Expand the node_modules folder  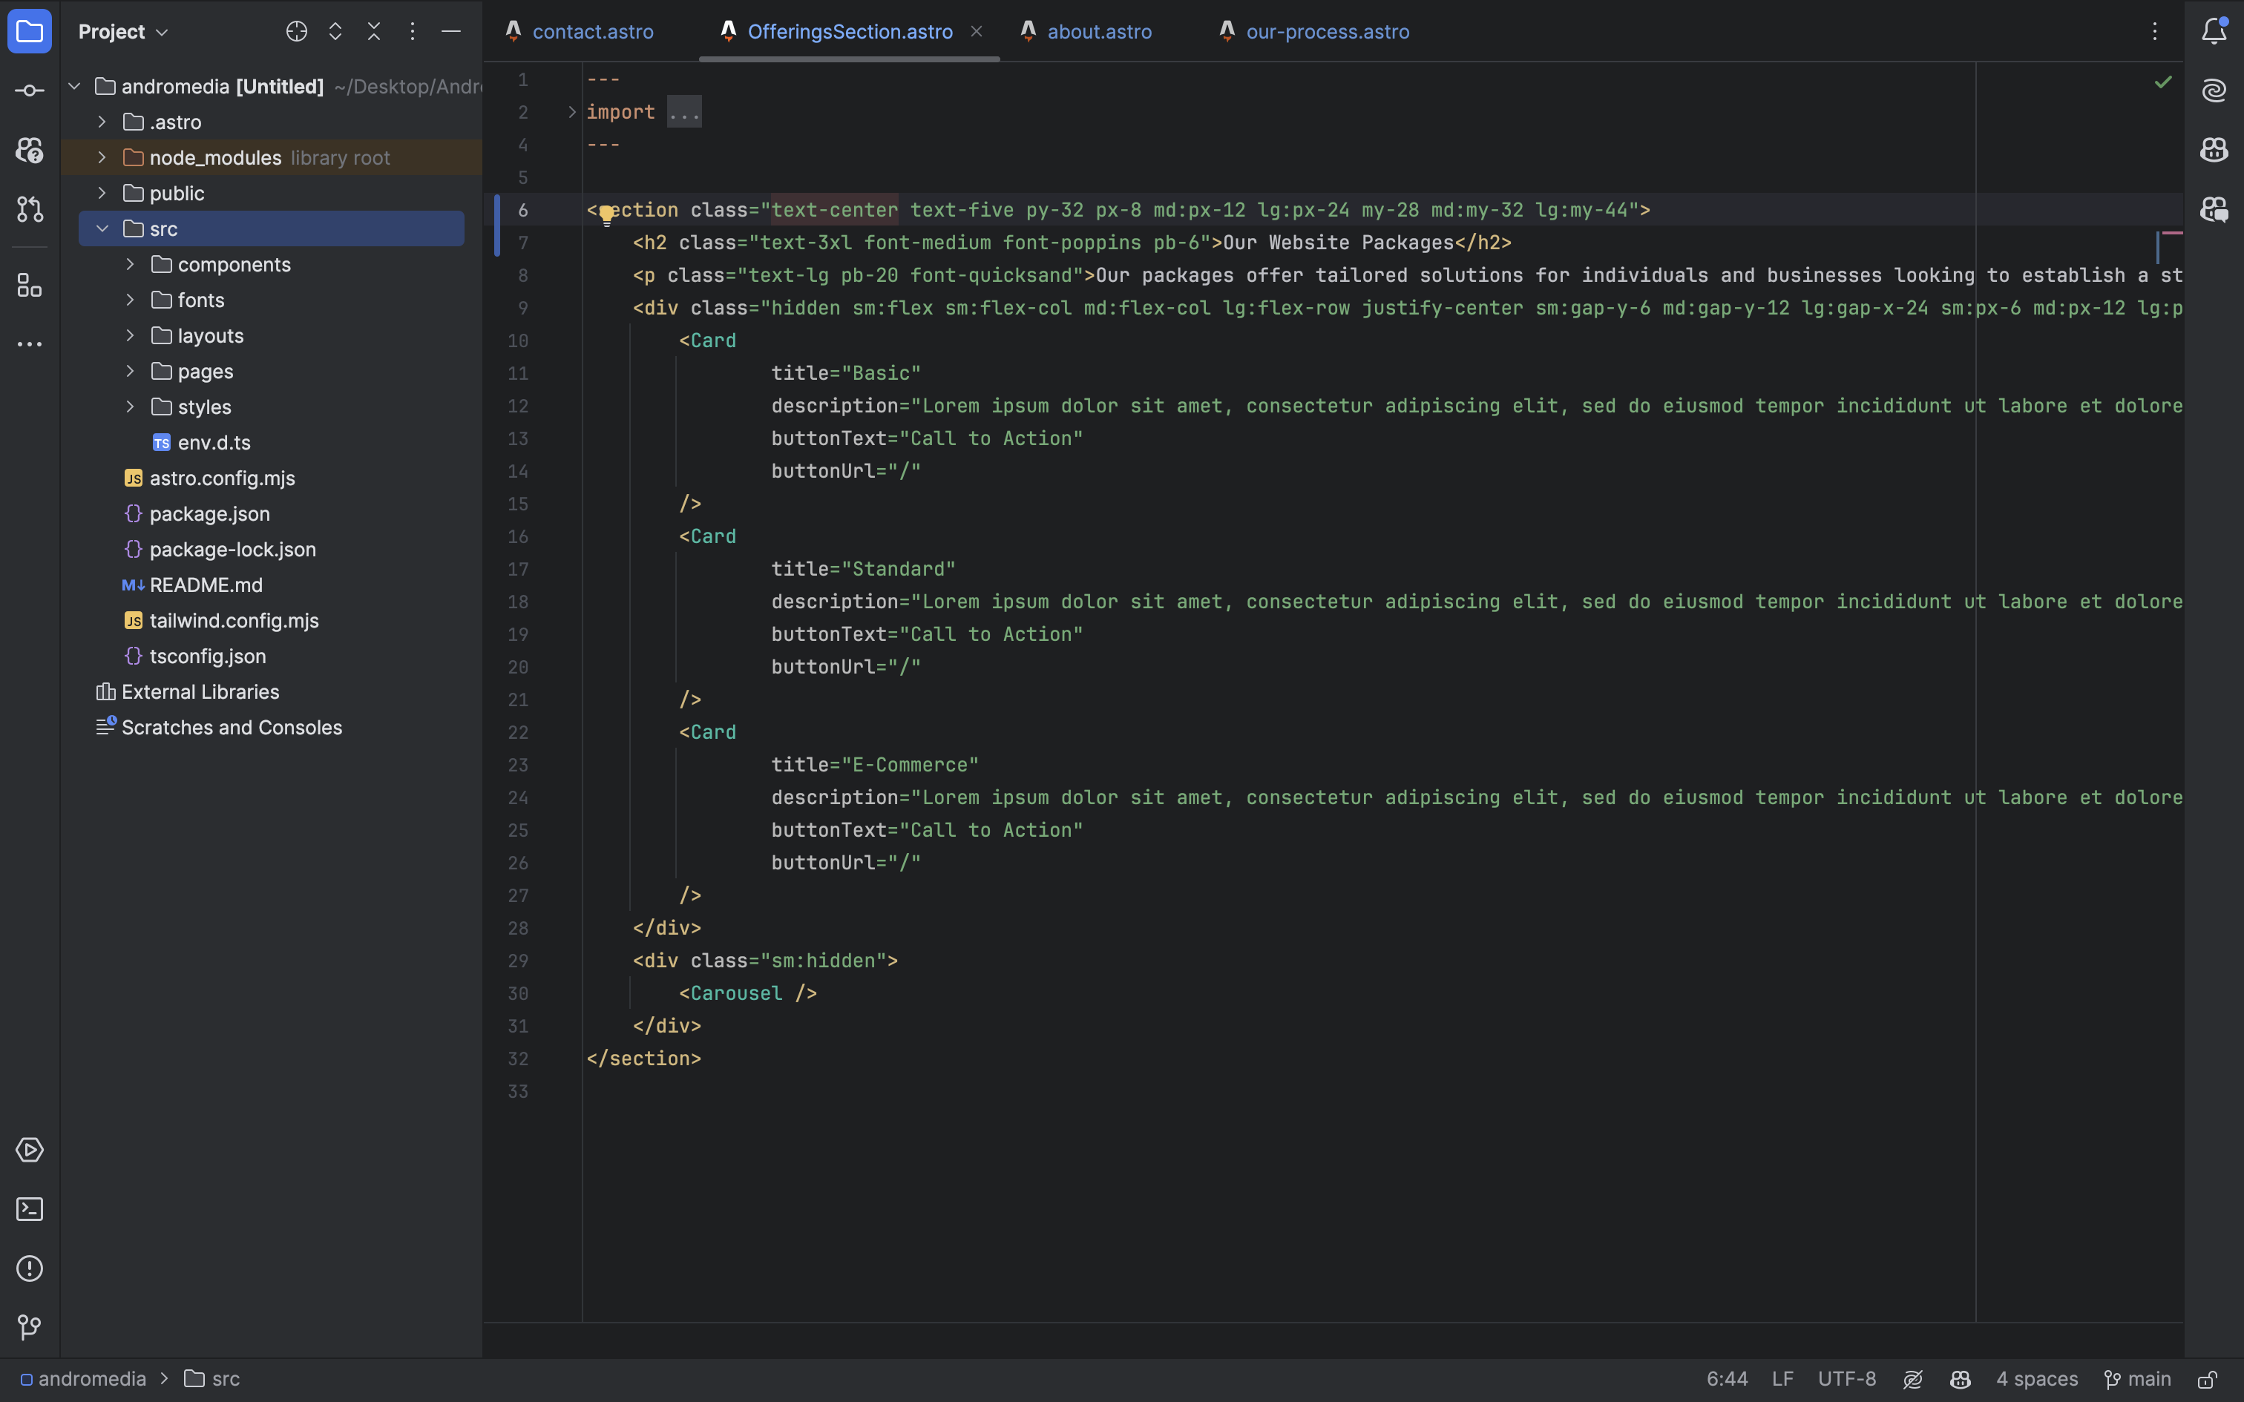point(102,157)
